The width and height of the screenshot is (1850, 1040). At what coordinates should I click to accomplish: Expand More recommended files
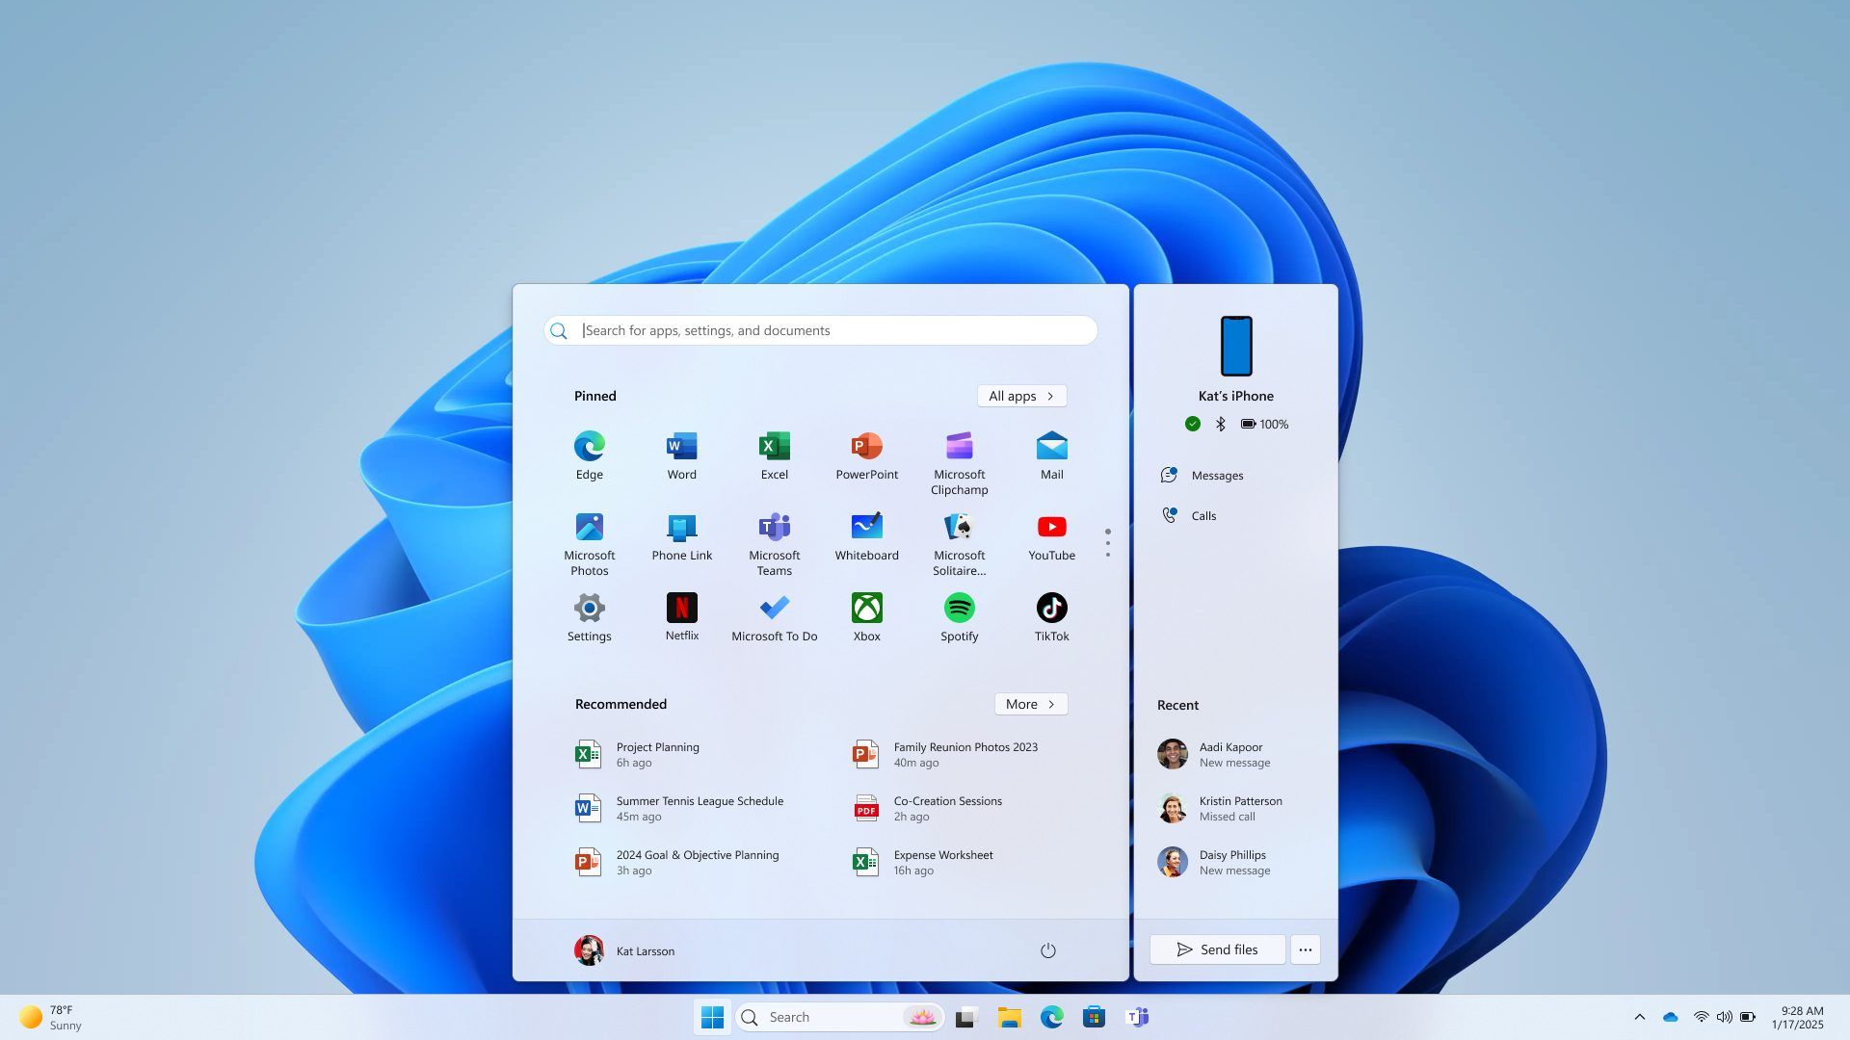click(1030, 704)
